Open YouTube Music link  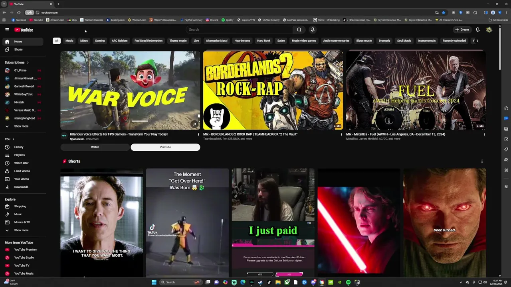(23, 273)
